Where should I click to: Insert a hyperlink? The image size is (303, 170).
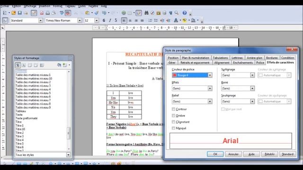coord(124,13)
